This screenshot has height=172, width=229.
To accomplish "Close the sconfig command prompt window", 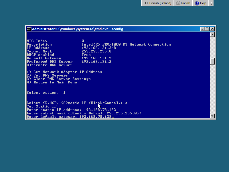I will (x=212, y=29).
